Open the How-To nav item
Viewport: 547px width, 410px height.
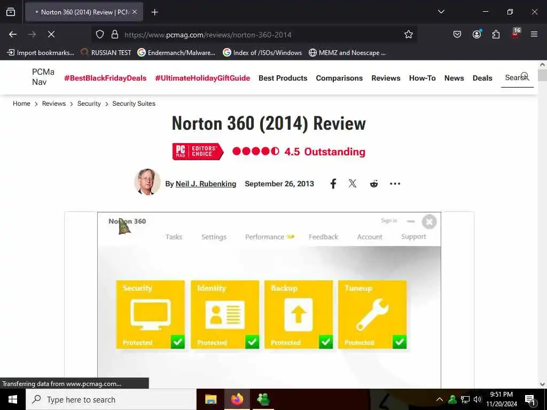(422, 78)
